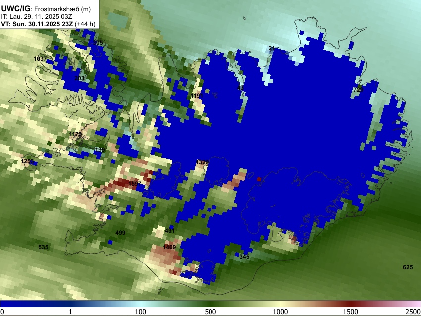The image size is (421, 316).
Task: Click the legend tick label 1000
Action: click(x=280, y=312)
